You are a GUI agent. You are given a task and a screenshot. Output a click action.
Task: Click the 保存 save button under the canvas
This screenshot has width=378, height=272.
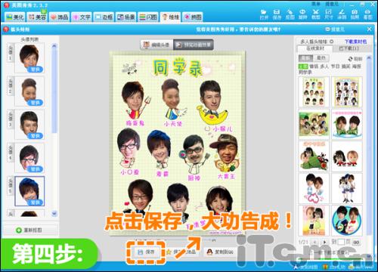(x=147, y=252)
